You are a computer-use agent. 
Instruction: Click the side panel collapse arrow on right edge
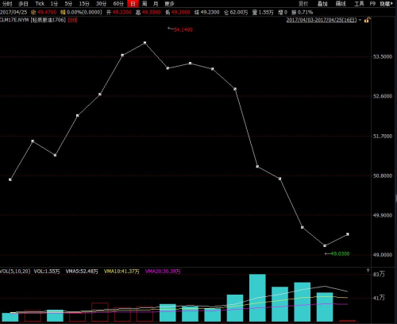[x=396, y=198]
